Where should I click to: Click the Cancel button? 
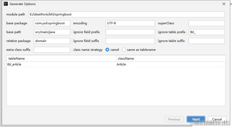217,119
